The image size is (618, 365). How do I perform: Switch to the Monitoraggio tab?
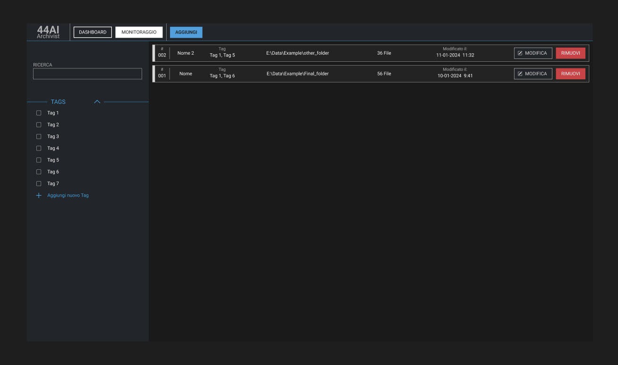tap(139, 32)
